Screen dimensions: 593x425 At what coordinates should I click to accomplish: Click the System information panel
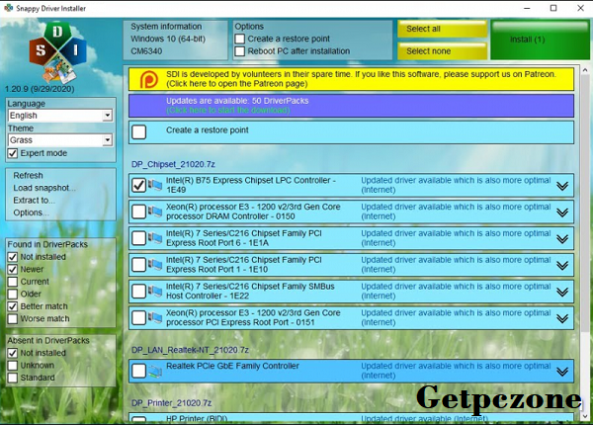176,41
